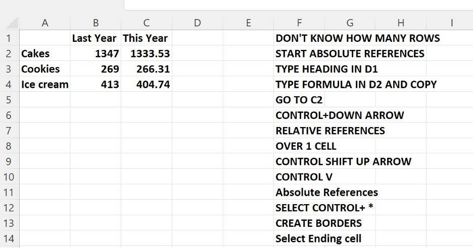Select the 'This Year' heading cell
This screenshot has height=248, width=473.
click(x=146, y=38)
